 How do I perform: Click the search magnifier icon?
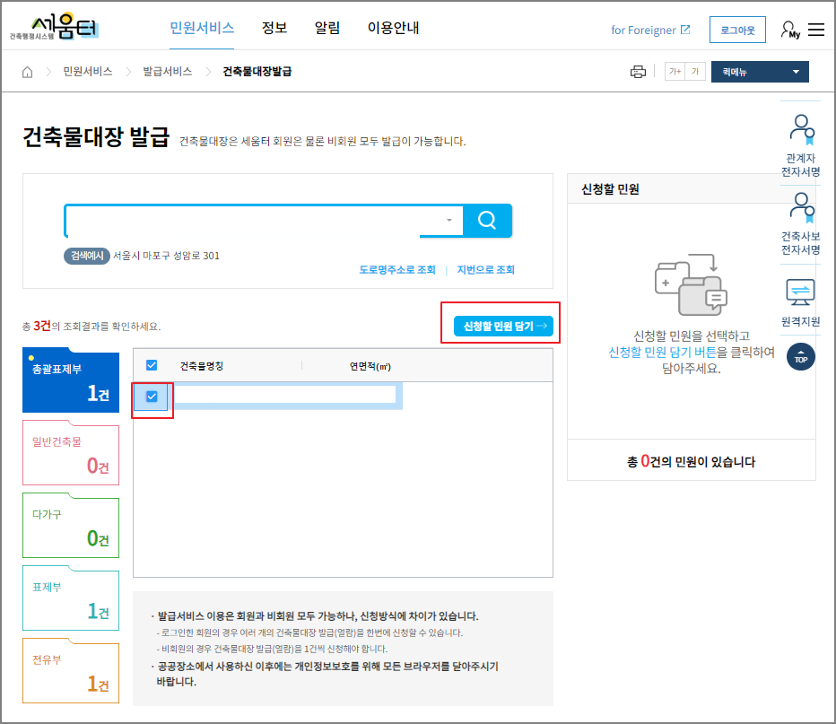pyautogui.click(x=487, y=220)
